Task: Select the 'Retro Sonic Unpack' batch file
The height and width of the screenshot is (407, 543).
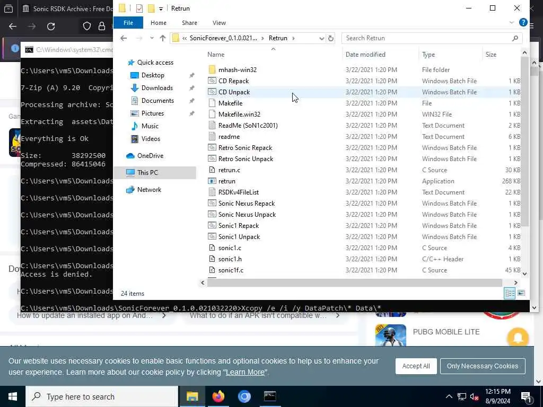Action: coord(246,159)
